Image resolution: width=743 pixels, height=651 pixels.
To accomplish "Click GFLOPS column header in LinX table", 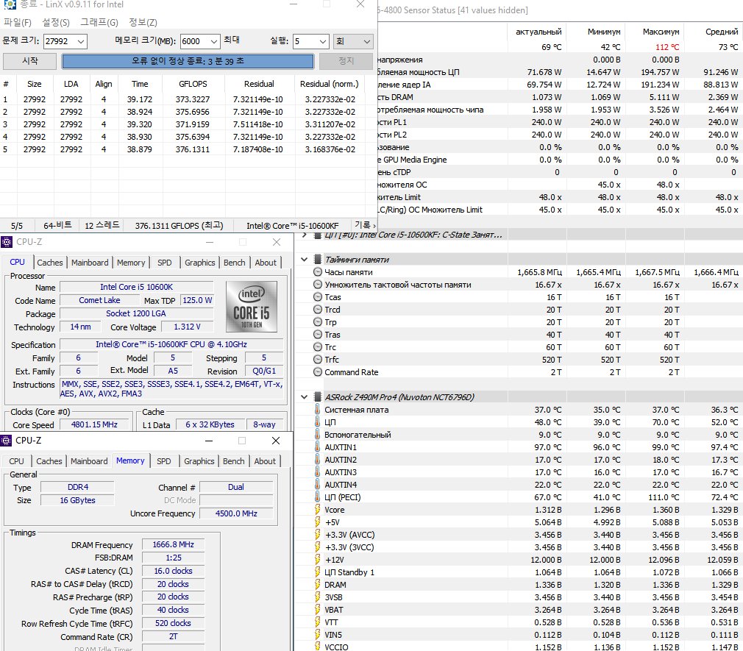I will click(193, 84).
